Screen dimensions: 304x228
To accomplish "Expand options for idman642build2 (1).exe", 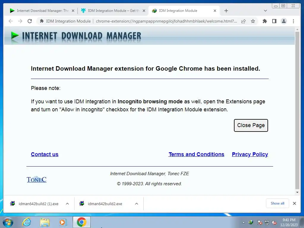I will pyautogui.click(x=67, y=204).
